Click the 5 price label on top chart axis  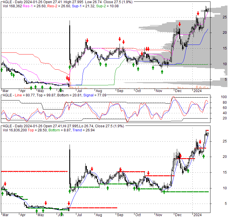(226, 80)
